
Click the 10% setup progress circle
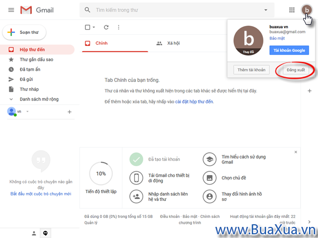pos(101,173)
